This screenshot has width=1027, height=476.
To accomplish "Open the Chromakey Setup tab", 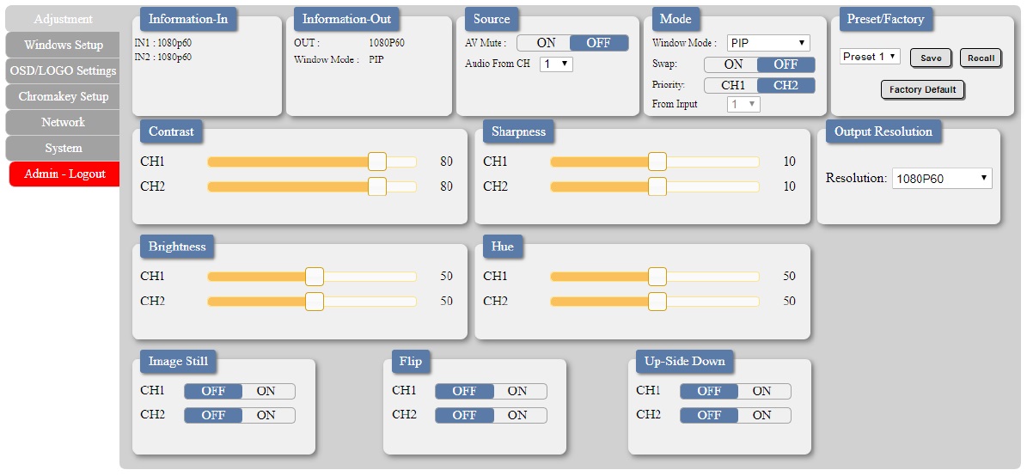I will pyautogui.click(x=64, y=96).
